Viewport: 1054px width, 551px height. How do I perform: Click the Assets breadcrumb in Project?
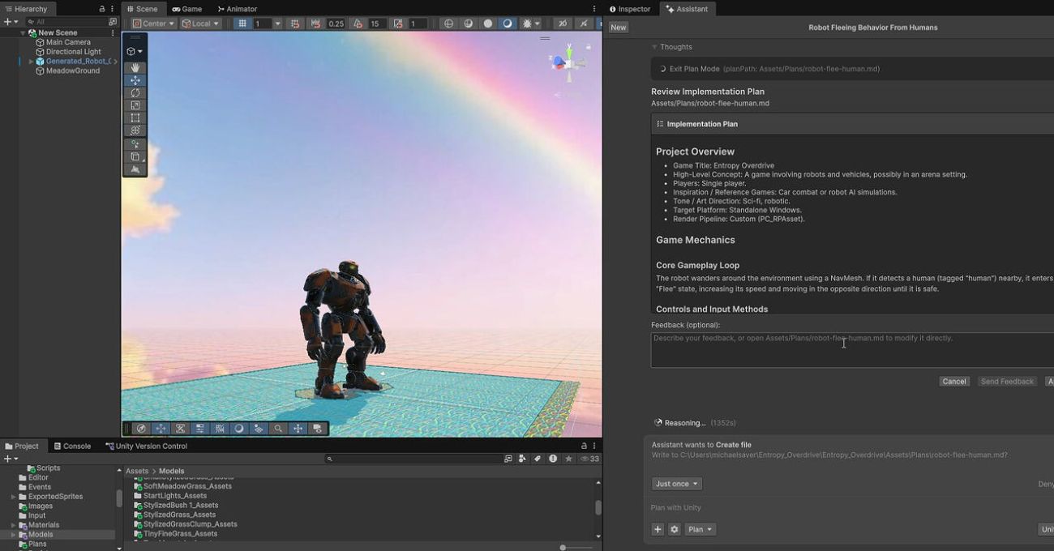pos(137,471)
